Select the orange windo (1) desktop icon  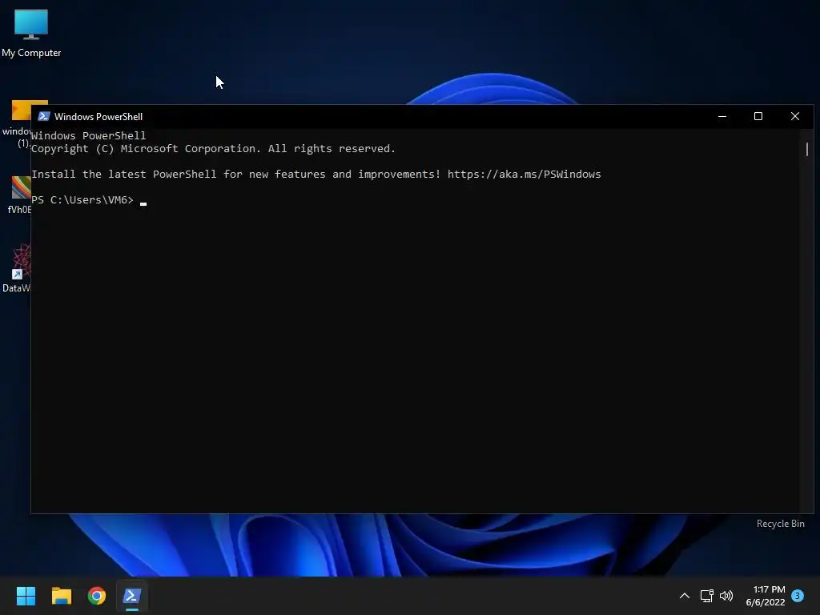point(18,124)
